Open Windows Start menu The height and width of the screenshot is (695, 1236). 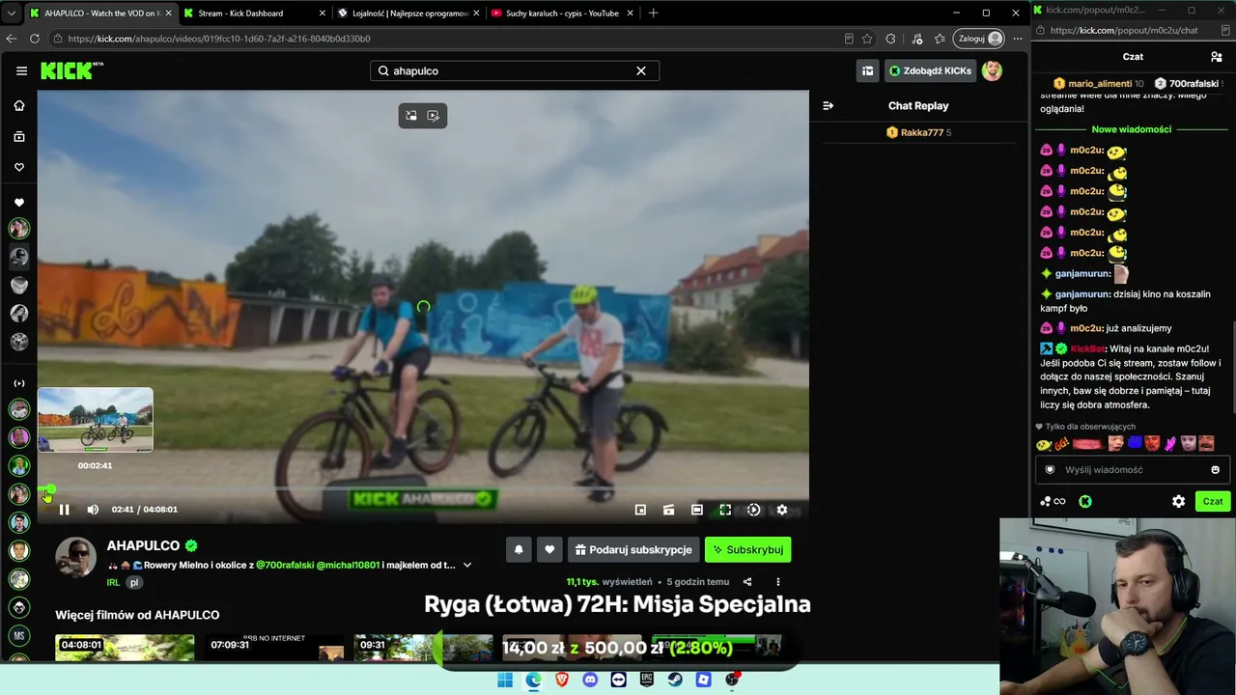pyautogui.click(x=505, y=680)
